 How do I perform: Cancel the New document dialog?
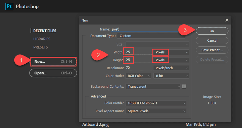pos(212,41)
